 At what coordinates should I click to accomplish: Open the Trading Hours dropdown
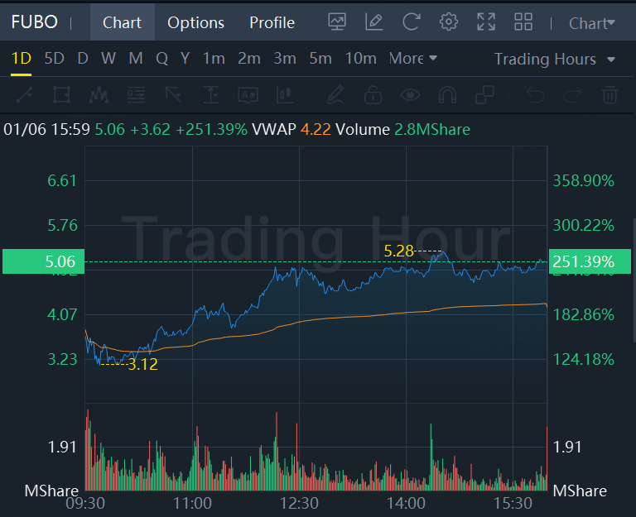[x=554, y=60]
